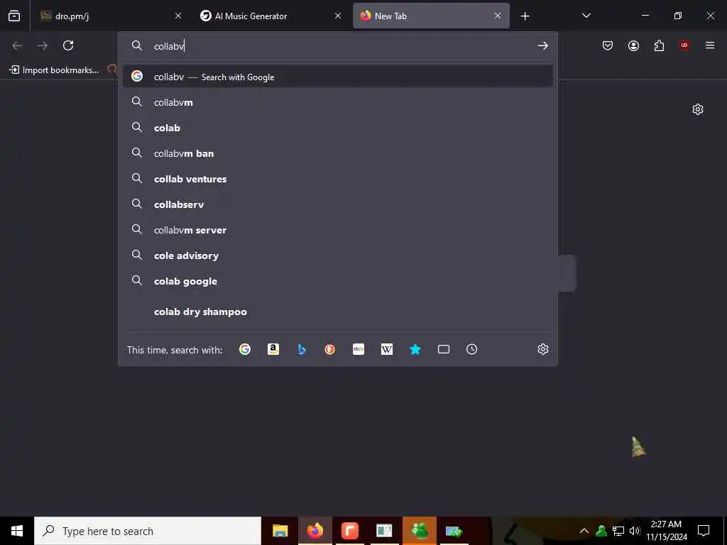Image resolution: width=727 pixels, height=545 pixels.
Task: Open a new tab with plus button
Action: pyautogui.click(x=525, y=16)
